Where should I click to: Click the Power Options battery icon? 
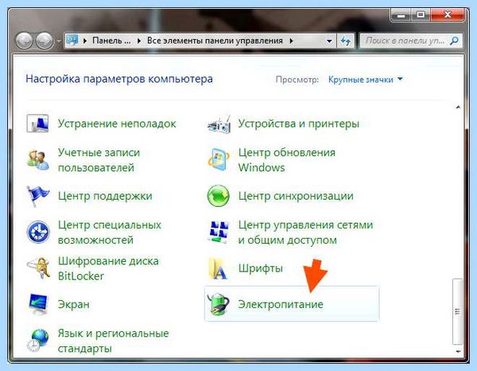coord(218,304)
